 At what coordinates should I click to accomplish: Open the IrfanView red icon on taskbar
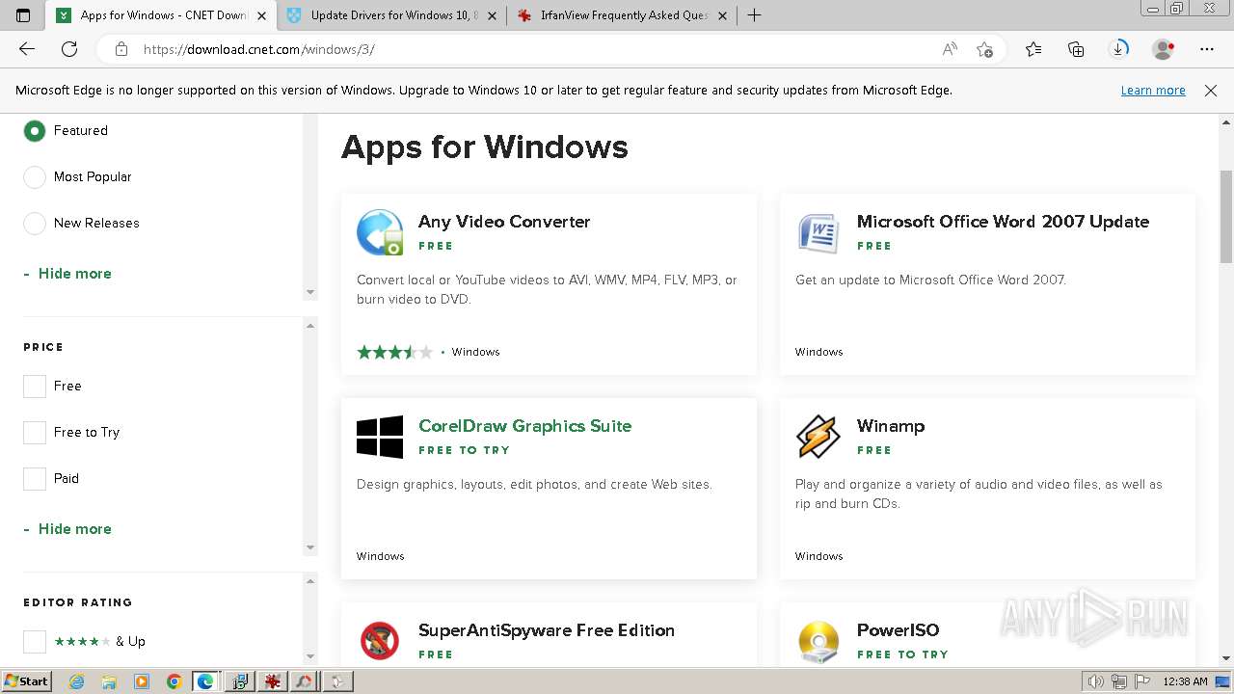(272, 681)
